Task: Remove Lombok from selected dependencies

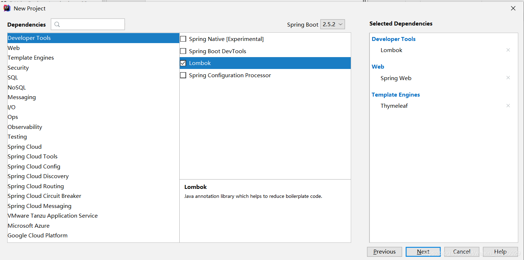Action: [508, 50]
